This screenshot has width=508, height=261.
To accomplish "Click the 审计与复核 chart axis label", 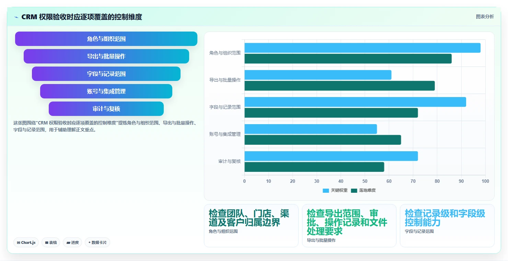I will [230, 161].
